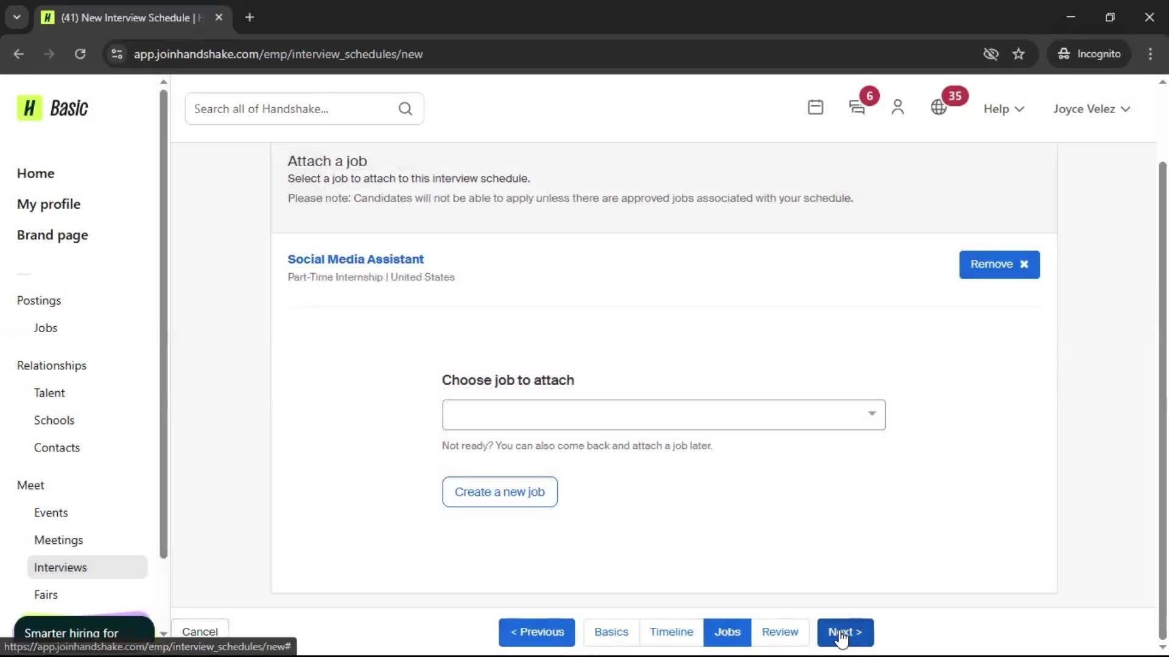
Task: Bookmark page with star icon
Action: point(1019,54)
